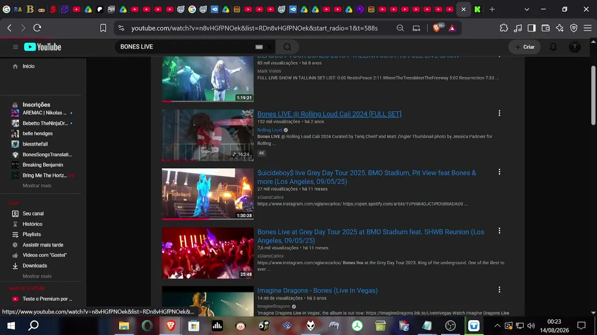Open the Brave Rewards triangle icon

452,28
